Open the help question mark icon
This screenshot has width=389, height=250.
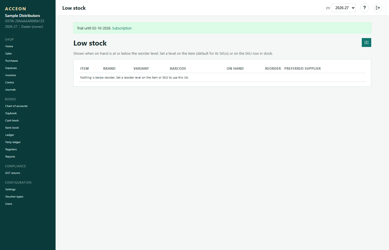(365, 8)
